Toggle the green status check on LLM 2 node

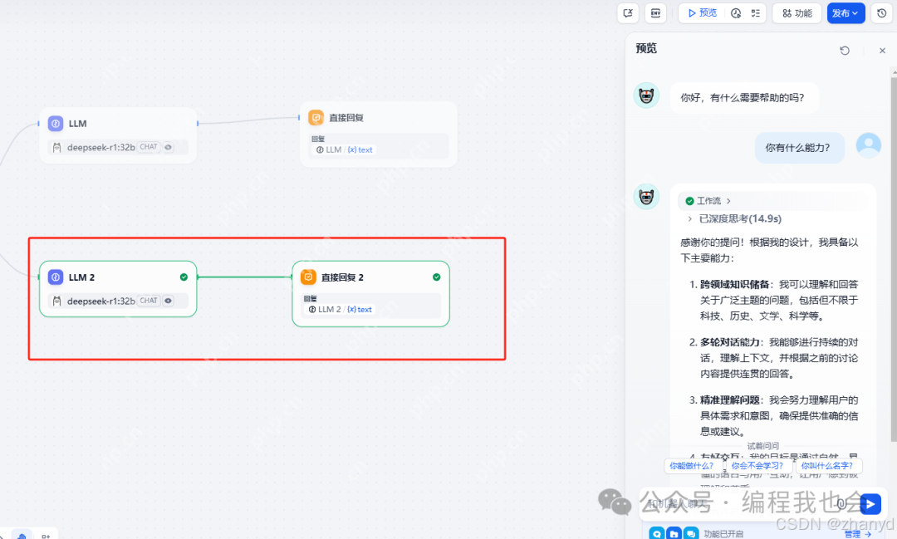click(184, 277)
